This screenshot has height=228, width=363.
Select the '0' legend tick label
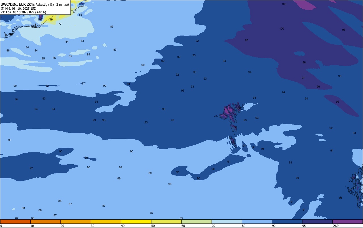point(1,226)
